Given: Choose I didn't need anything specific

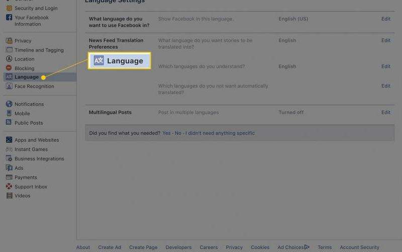Looking at the screenshot, I should pyautogui.click(x=220, y=133).
